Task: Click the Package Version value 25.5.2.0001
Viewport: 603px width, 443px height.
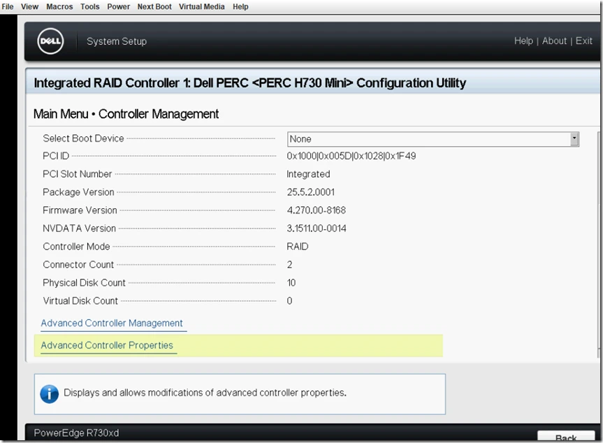Action: coord(311,192)
